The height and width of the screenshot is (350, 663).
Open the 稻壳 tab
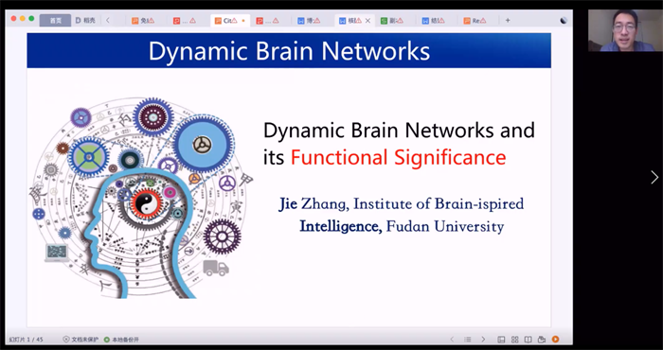click(85, 20)
